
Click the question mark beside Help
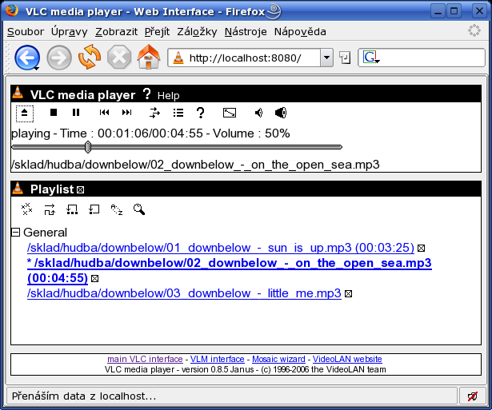(146, 94)
